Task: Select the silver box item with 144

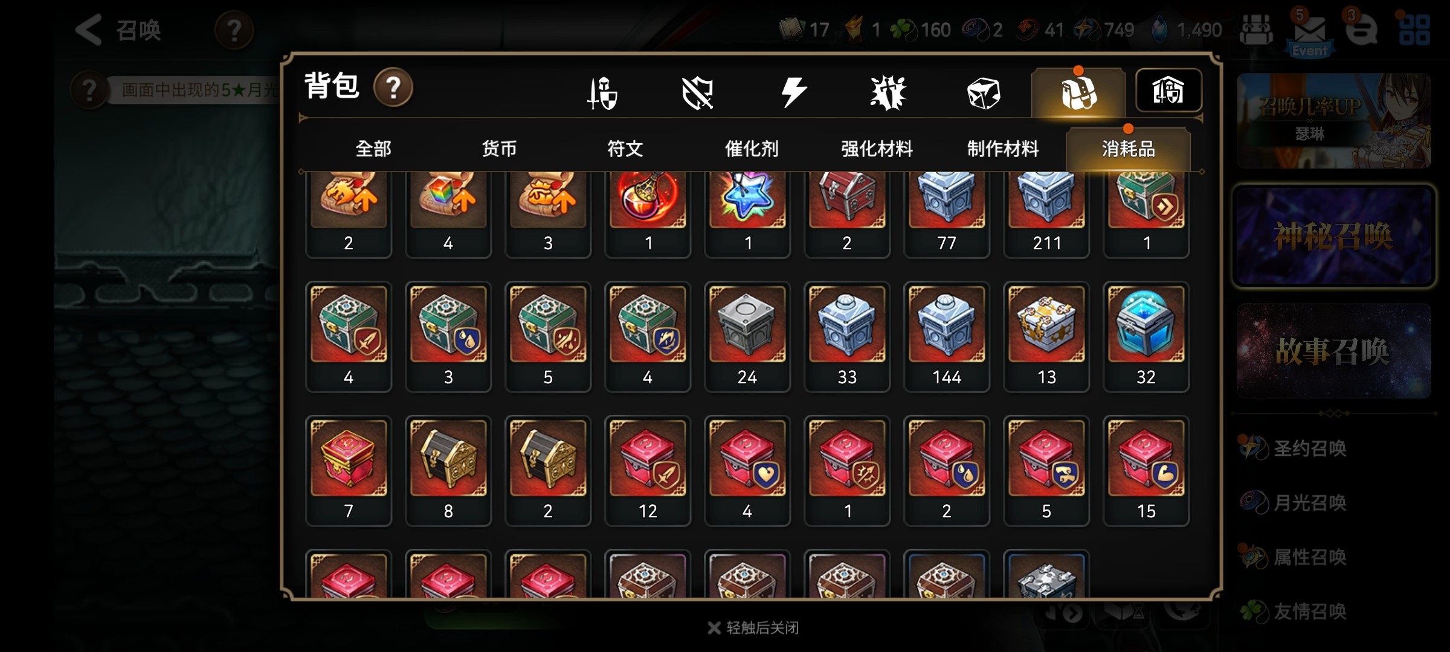Action: (x=947, y=337)
